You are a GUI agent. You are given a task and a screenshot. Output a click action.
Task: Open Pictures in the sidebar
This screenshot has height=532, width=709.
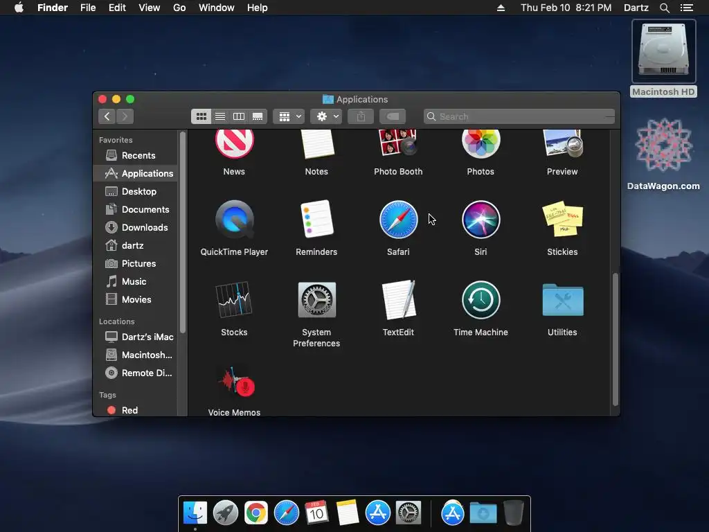135,264
